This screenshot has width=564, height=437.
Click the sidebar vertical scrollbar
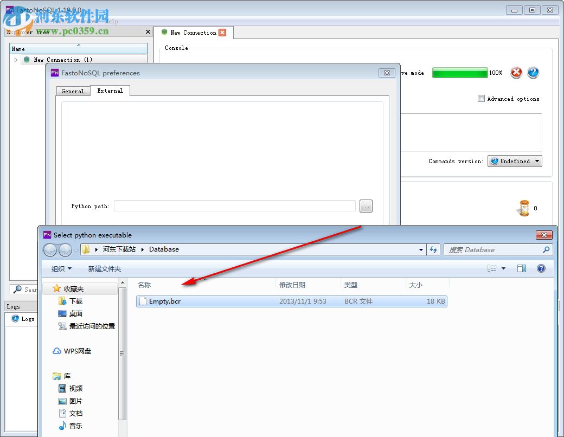tap(123, 353)
